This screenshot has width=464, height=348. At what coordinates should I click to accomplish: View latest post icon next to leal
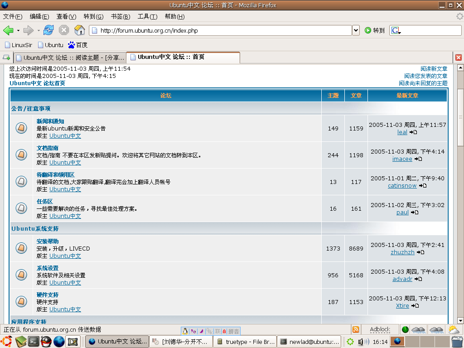click(413, 132)
